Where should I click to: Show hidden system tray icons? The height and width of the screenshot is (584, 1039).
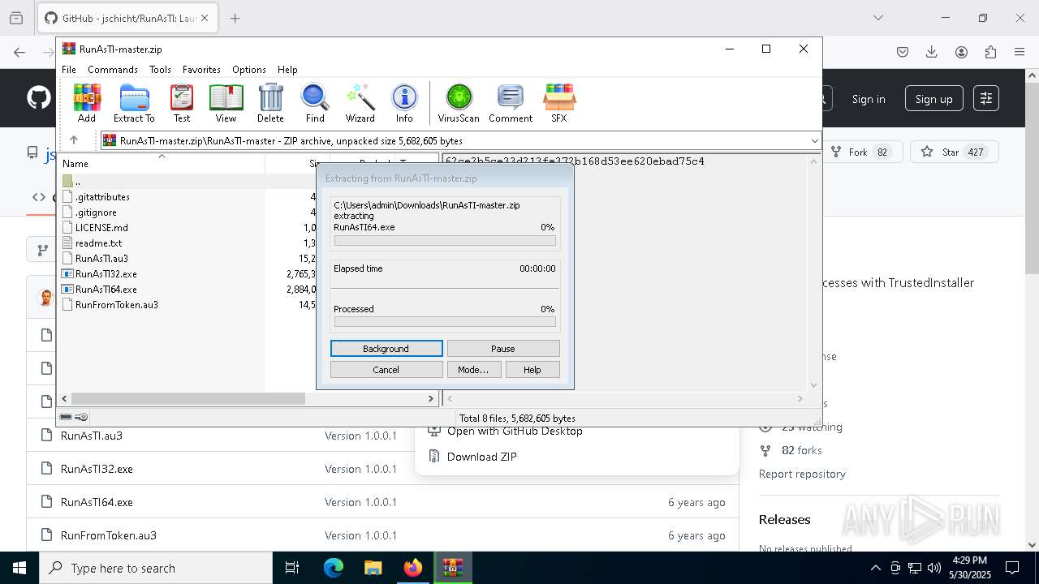pos(875,568)
